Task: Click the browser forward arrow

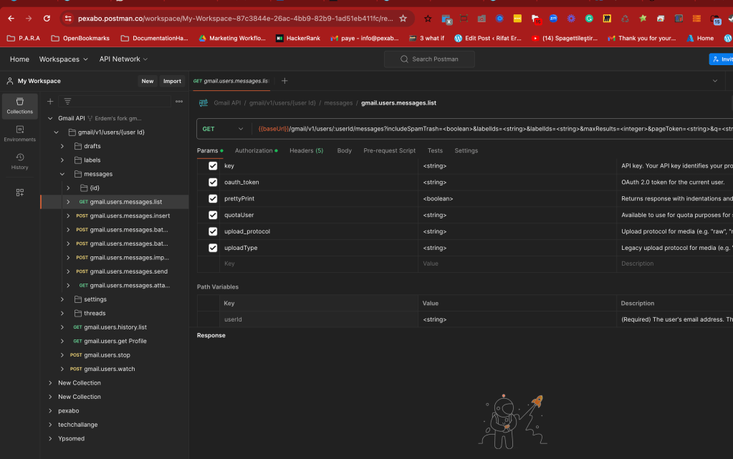Action: pos(29,19)
